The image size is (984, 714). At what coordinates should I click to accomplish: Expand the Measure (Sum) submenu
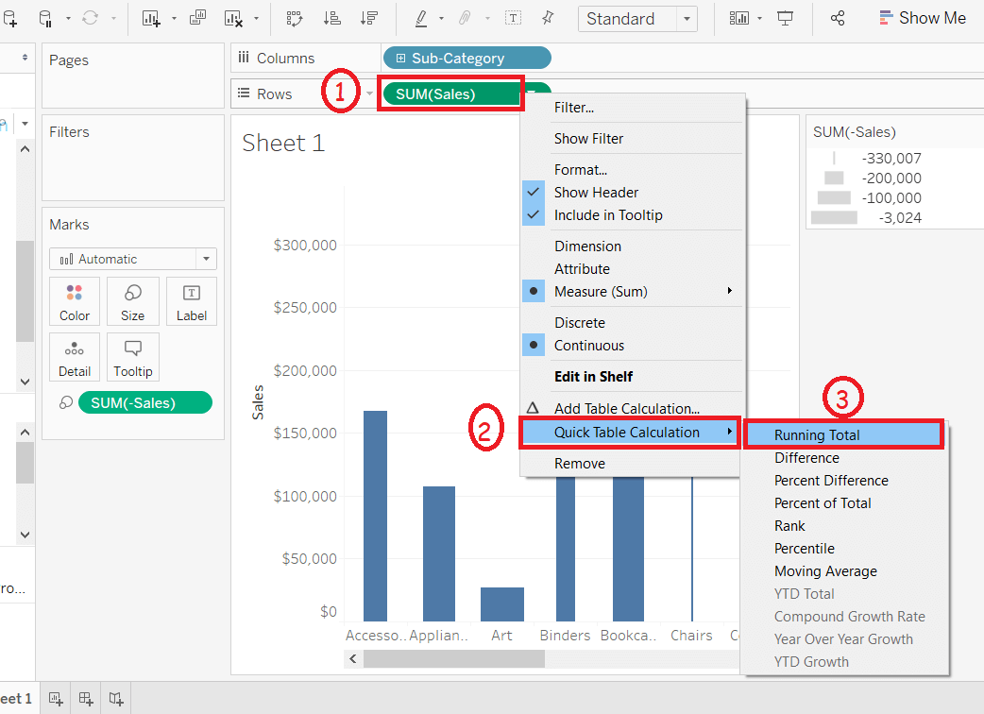633,291
